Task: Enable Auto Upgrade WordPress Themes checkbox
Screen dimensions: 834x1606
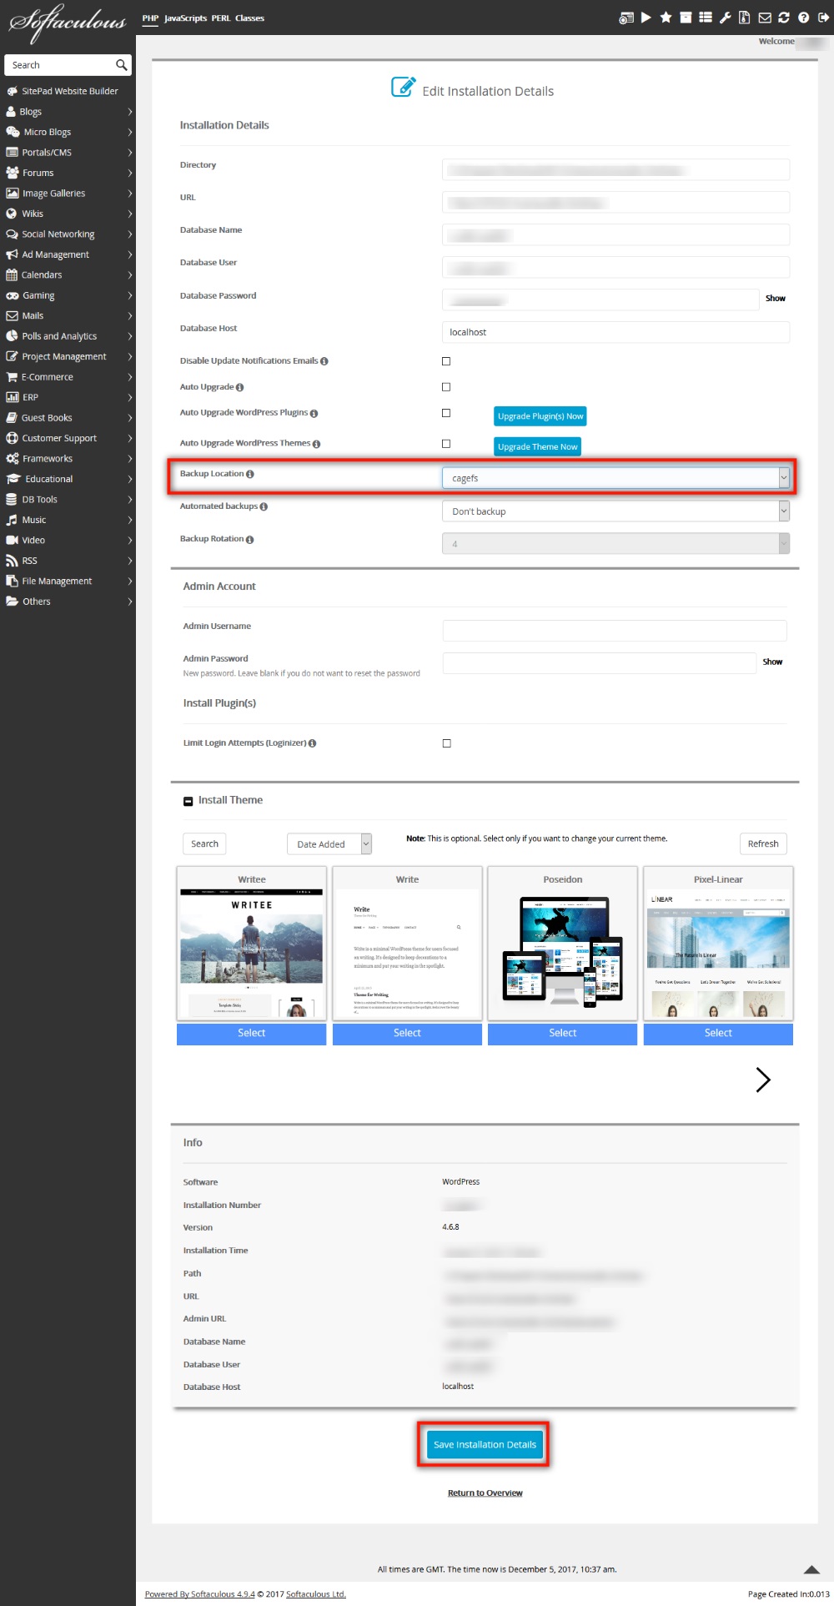Action: click(446, 444)
